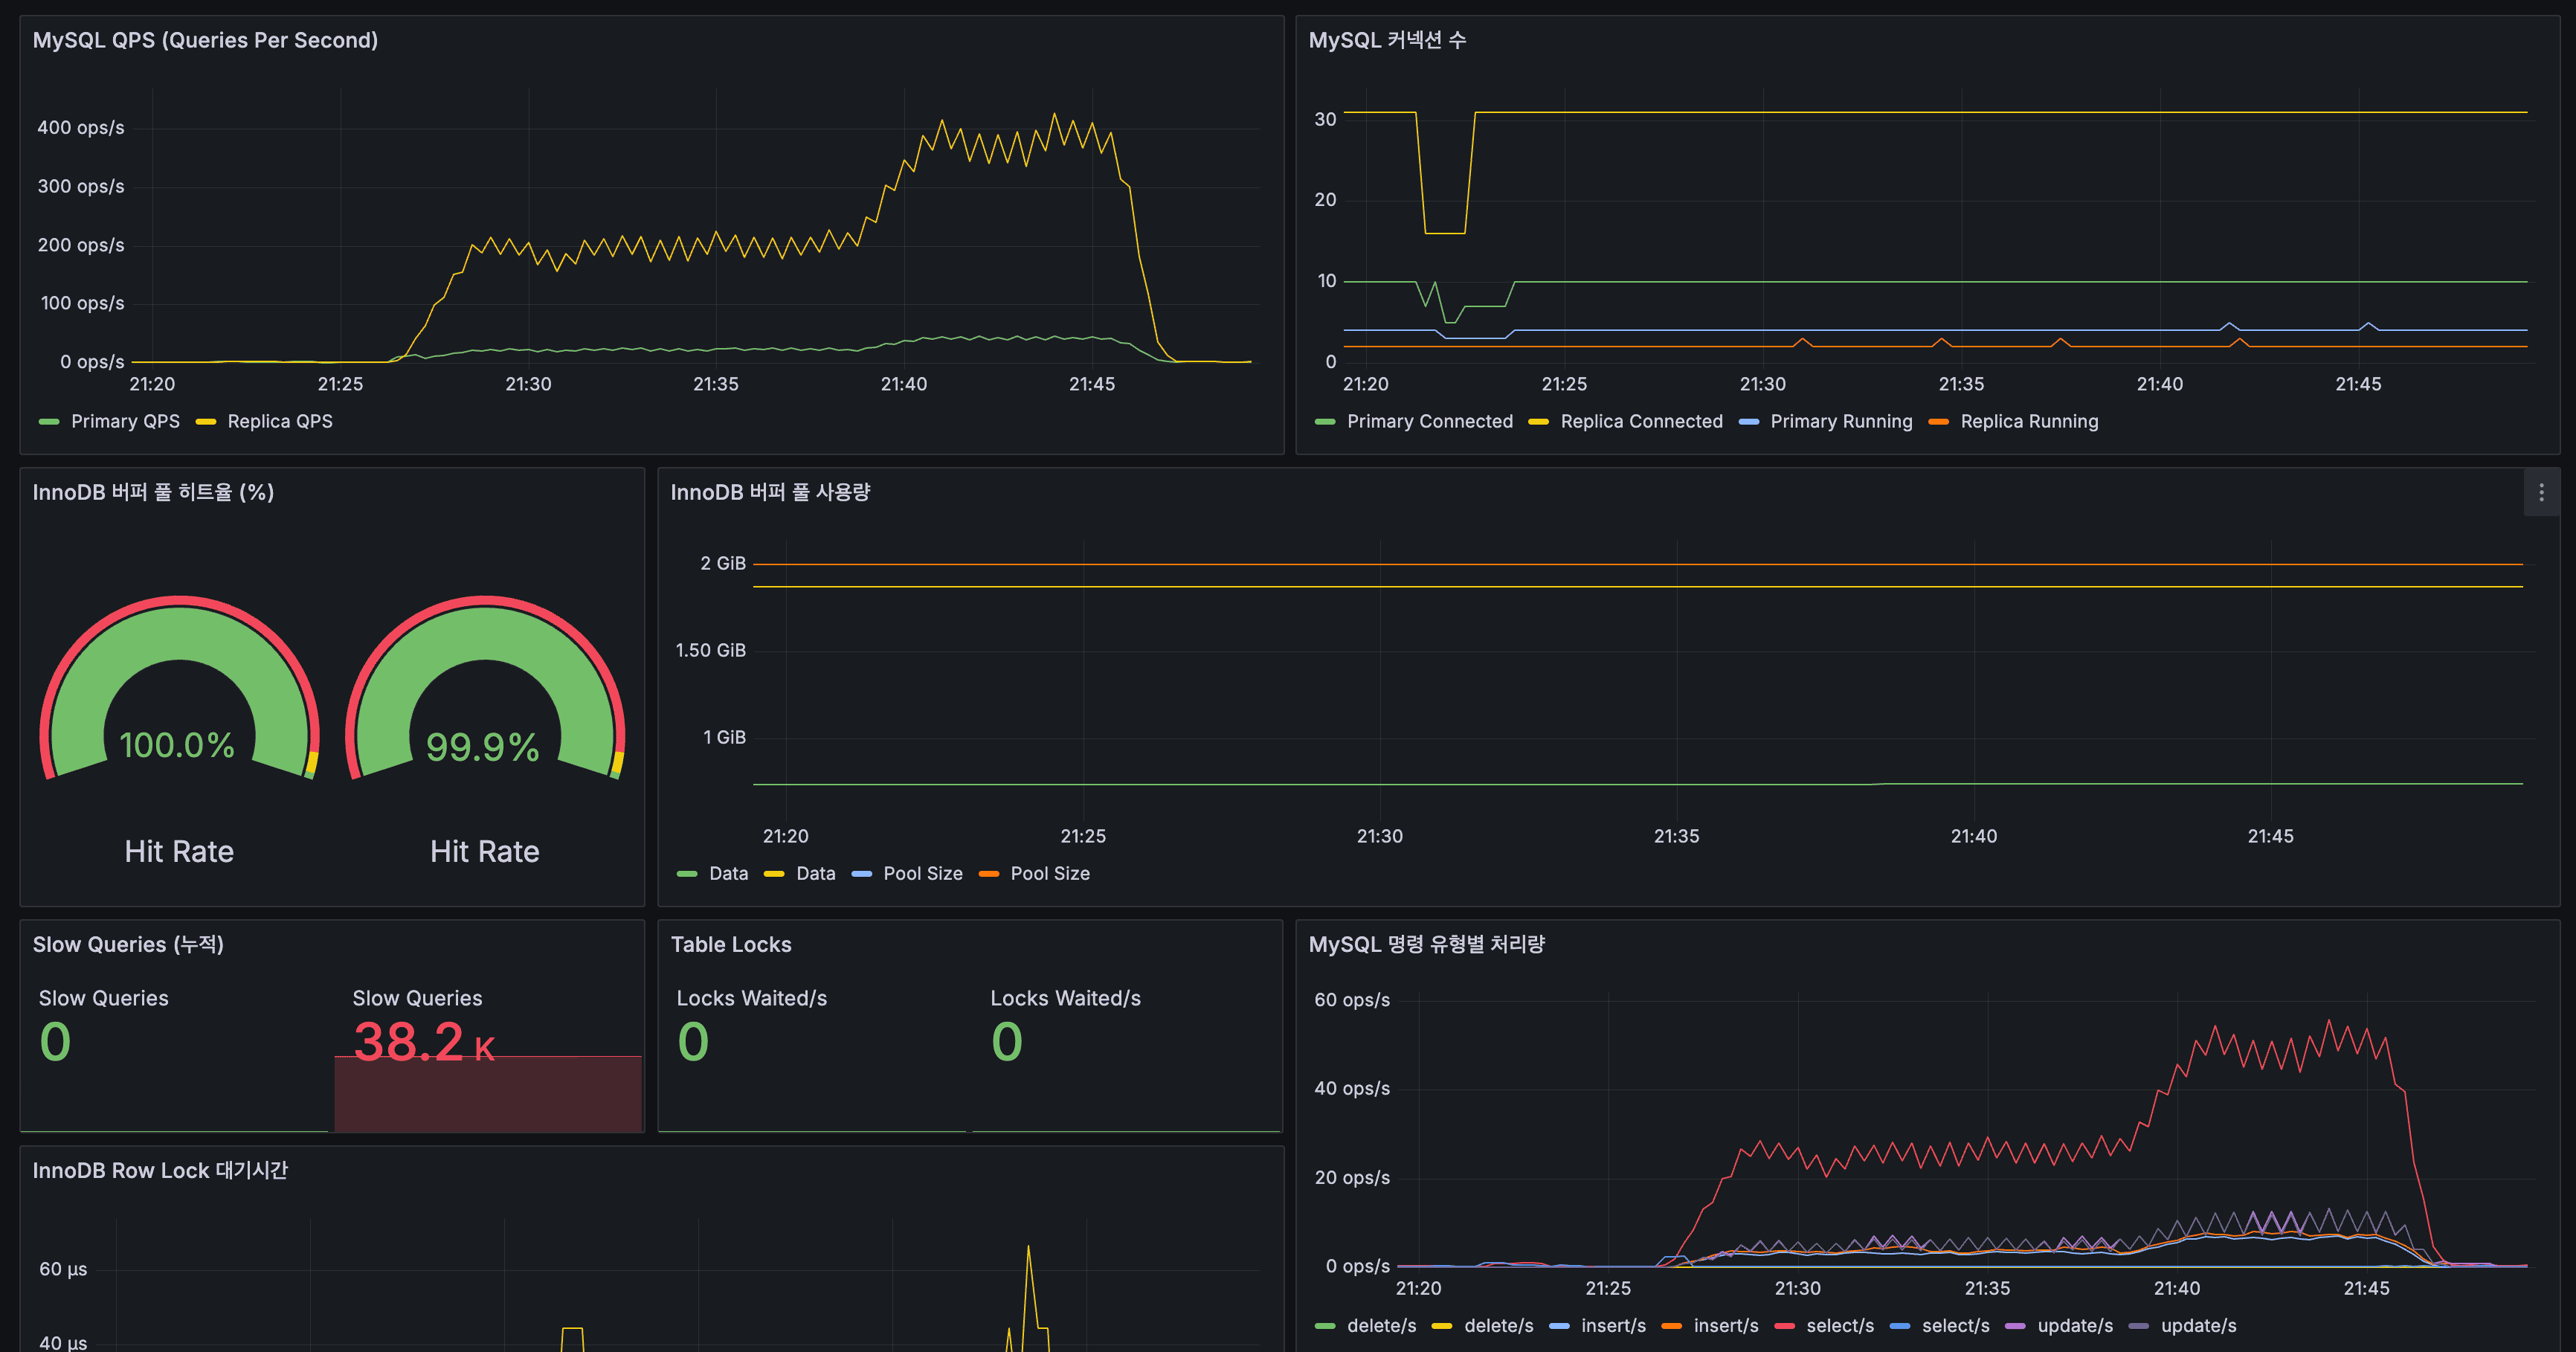The height and width of the screenshot is (1352, 2576).
Task: Isolate the red select/s series via its legend
Action: (x=1843, y=1325)
